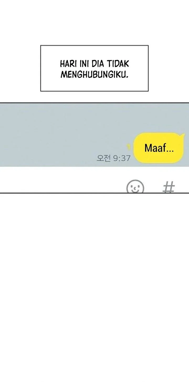Click the blank area above the narration box
The width and height of the screenshot is (189, 382).
coord(94,22)
